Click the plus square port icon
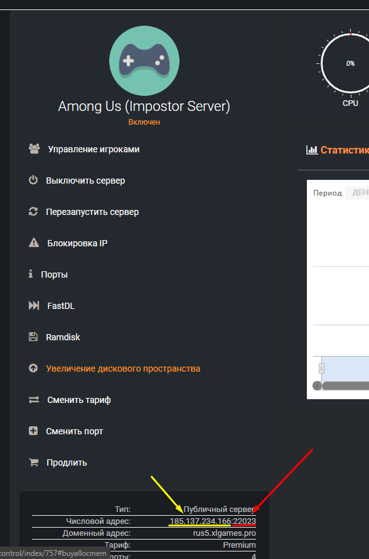Image resolution: width=369 pixels, height=559 pixels. pos(33,431)
